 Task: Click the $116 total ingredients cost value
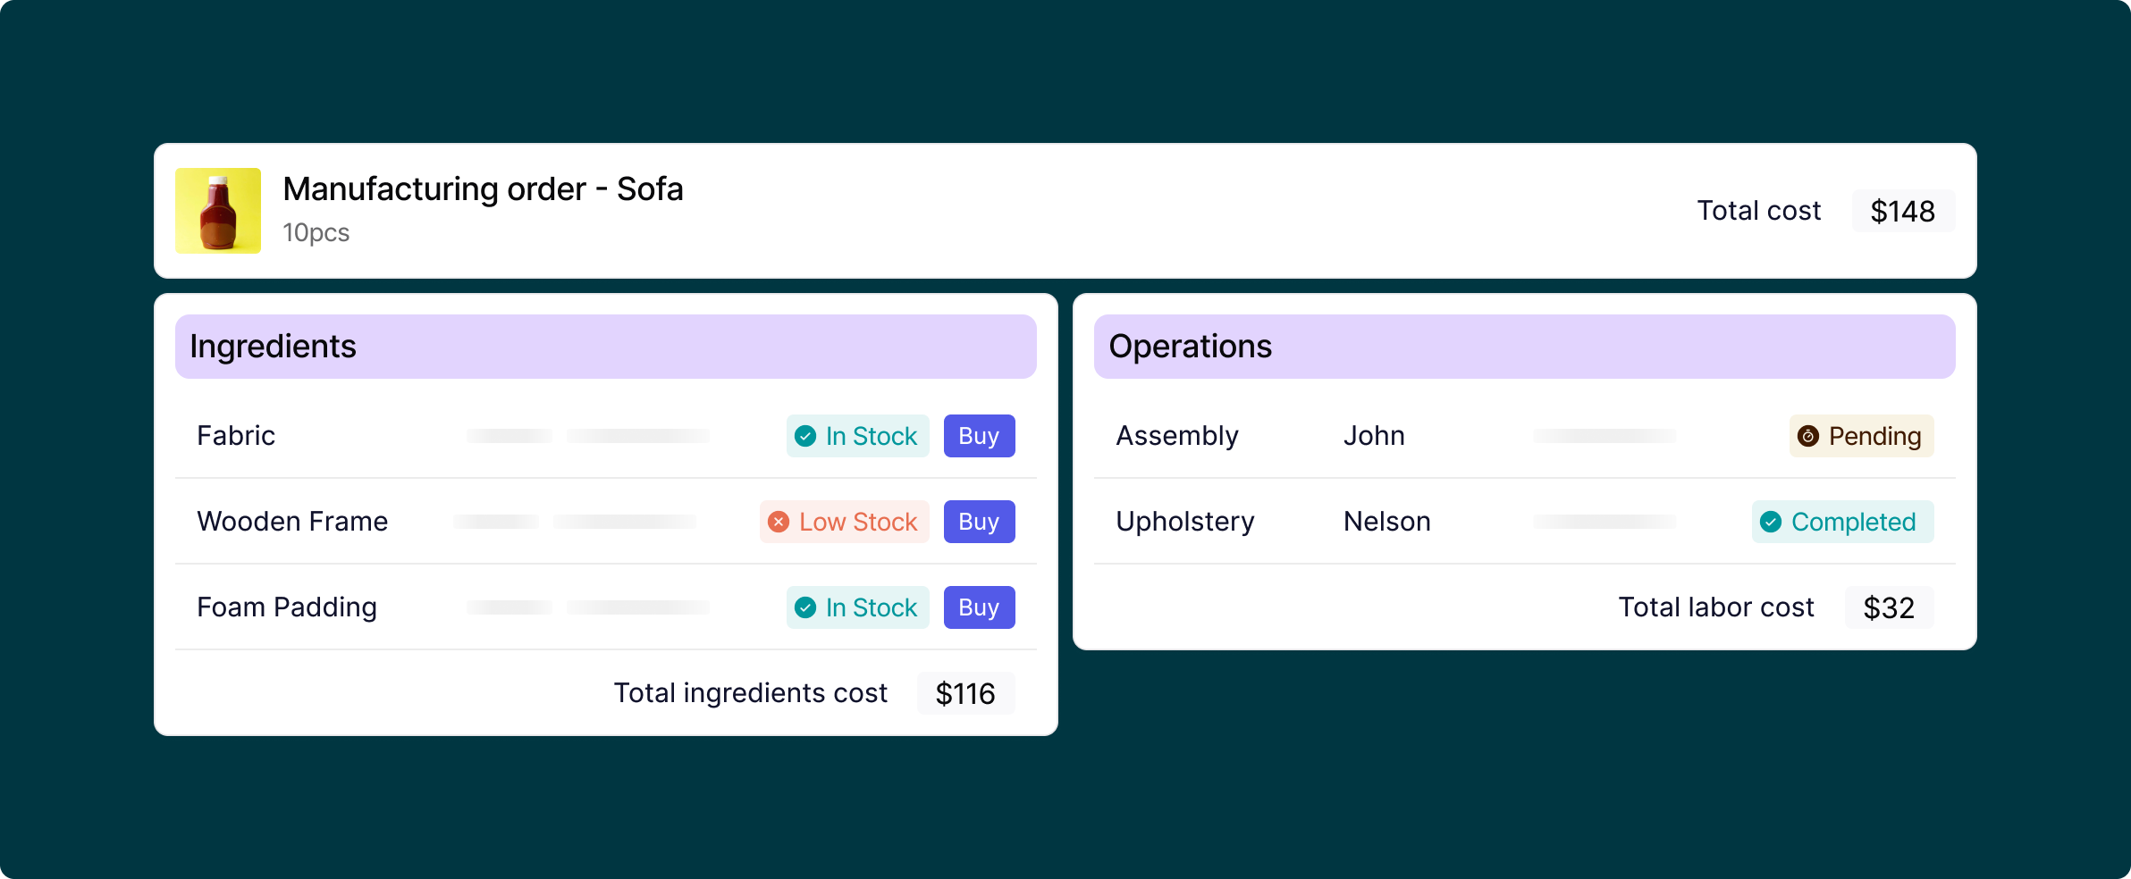pyautogui.click(x=965, y=693)
